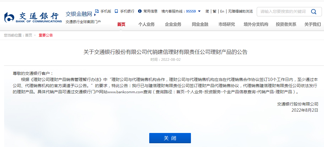Click the arrow beside 交银金融网
This screenshot has width=324, height=147.
[95, 15]
